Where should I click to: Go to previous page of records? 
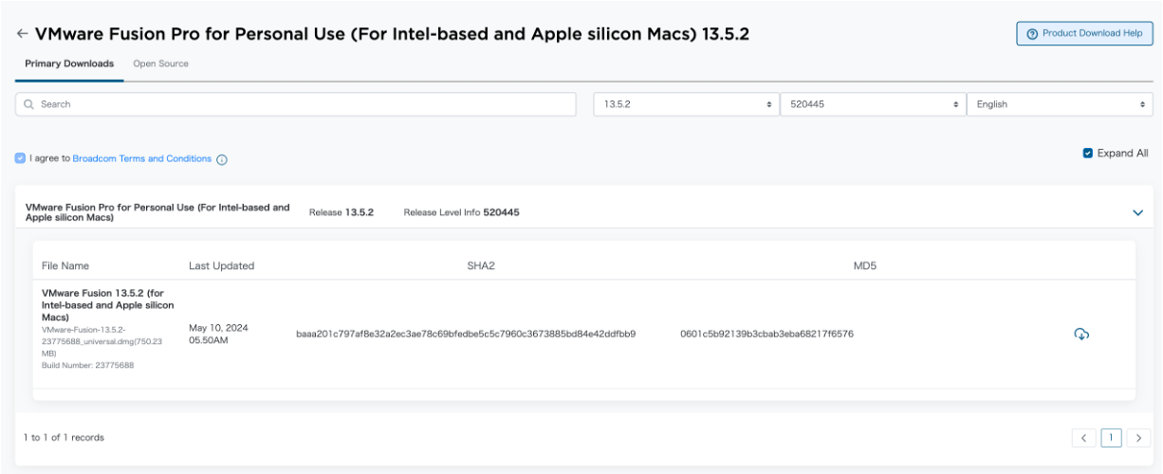1083,438
